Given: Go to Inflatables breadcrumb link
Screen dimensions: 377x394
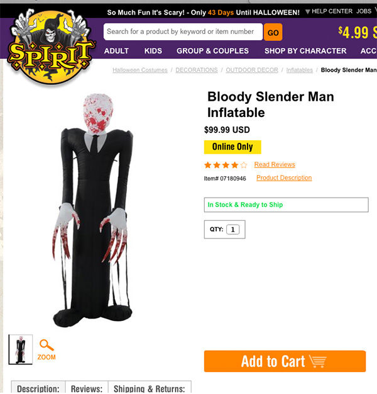Looking at the screenshot, I should [x=300, y=70].
